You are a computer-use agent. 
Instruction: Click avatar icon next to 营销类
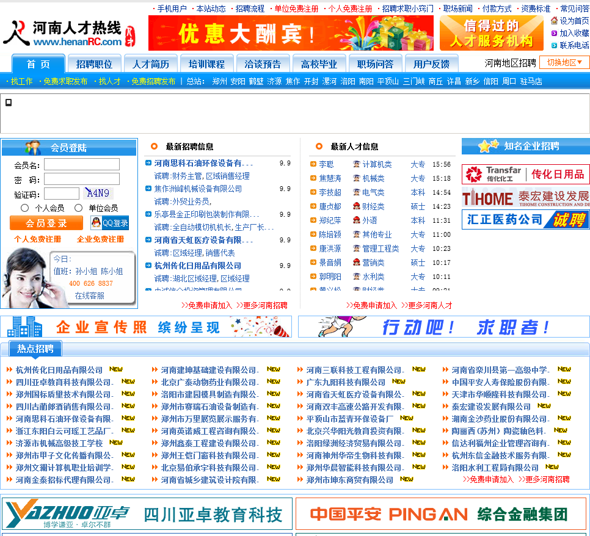[x=356, y=262]
